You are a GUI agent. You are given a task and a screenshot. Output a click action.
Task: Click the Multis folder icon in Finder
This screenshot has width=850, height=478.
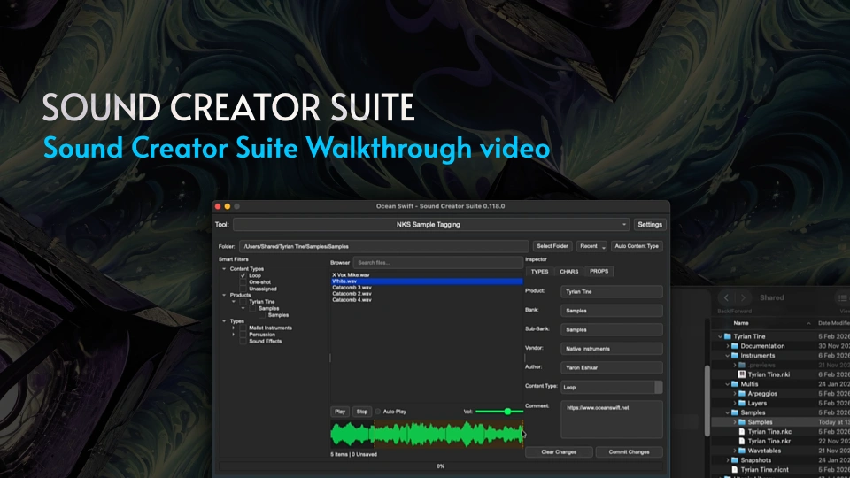(x=735, y=383)
